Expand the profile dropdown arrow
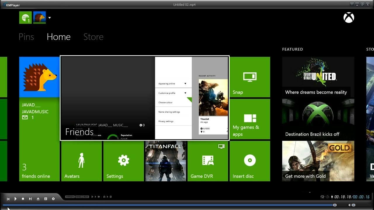 [x=49, y=18]
